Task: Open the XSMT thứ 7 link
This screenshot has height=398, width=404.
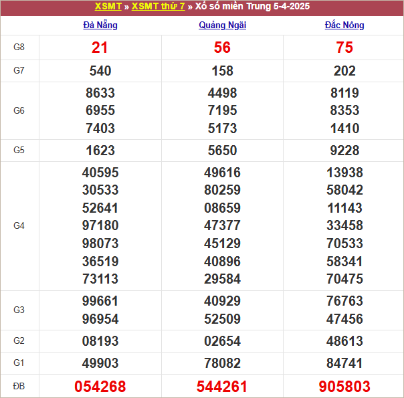Action: (159, 6)
